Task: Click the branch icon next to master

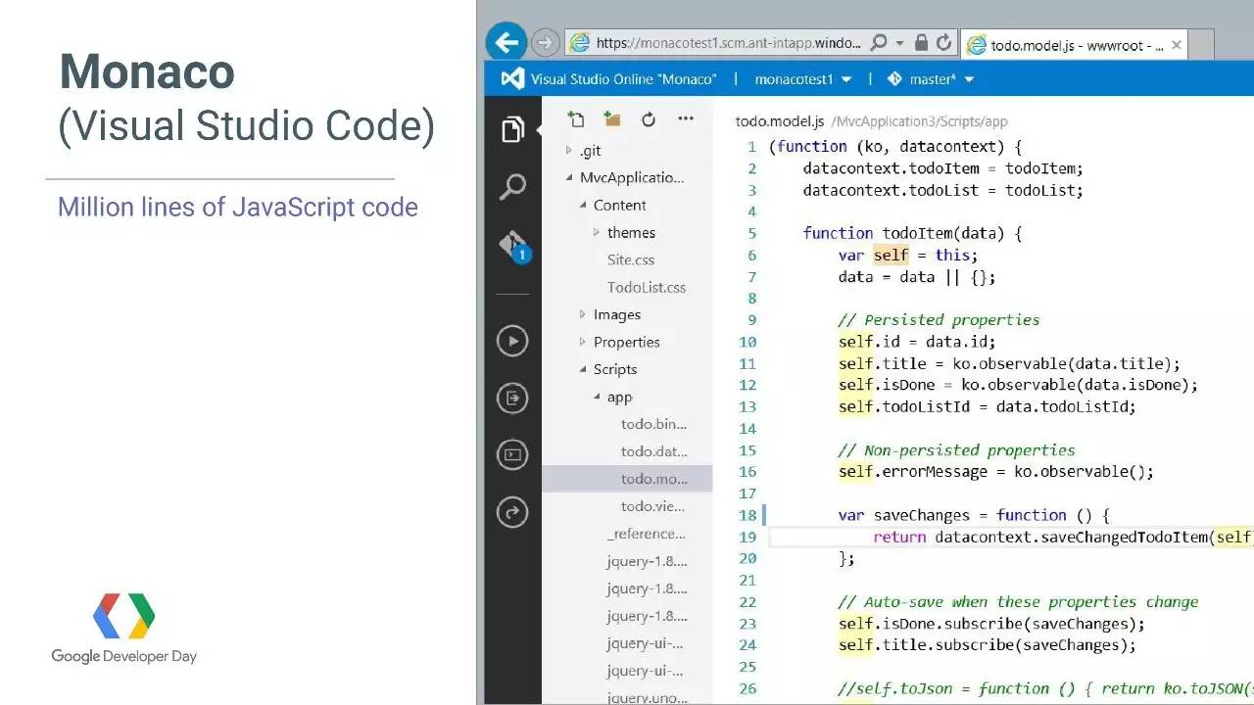Action: pyautogui.click(x=893, y=78)
